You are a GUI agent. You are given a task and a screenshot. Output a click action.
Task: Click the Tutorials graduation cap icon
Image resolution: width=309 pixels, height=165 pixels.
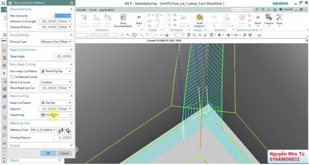(280, 9)
